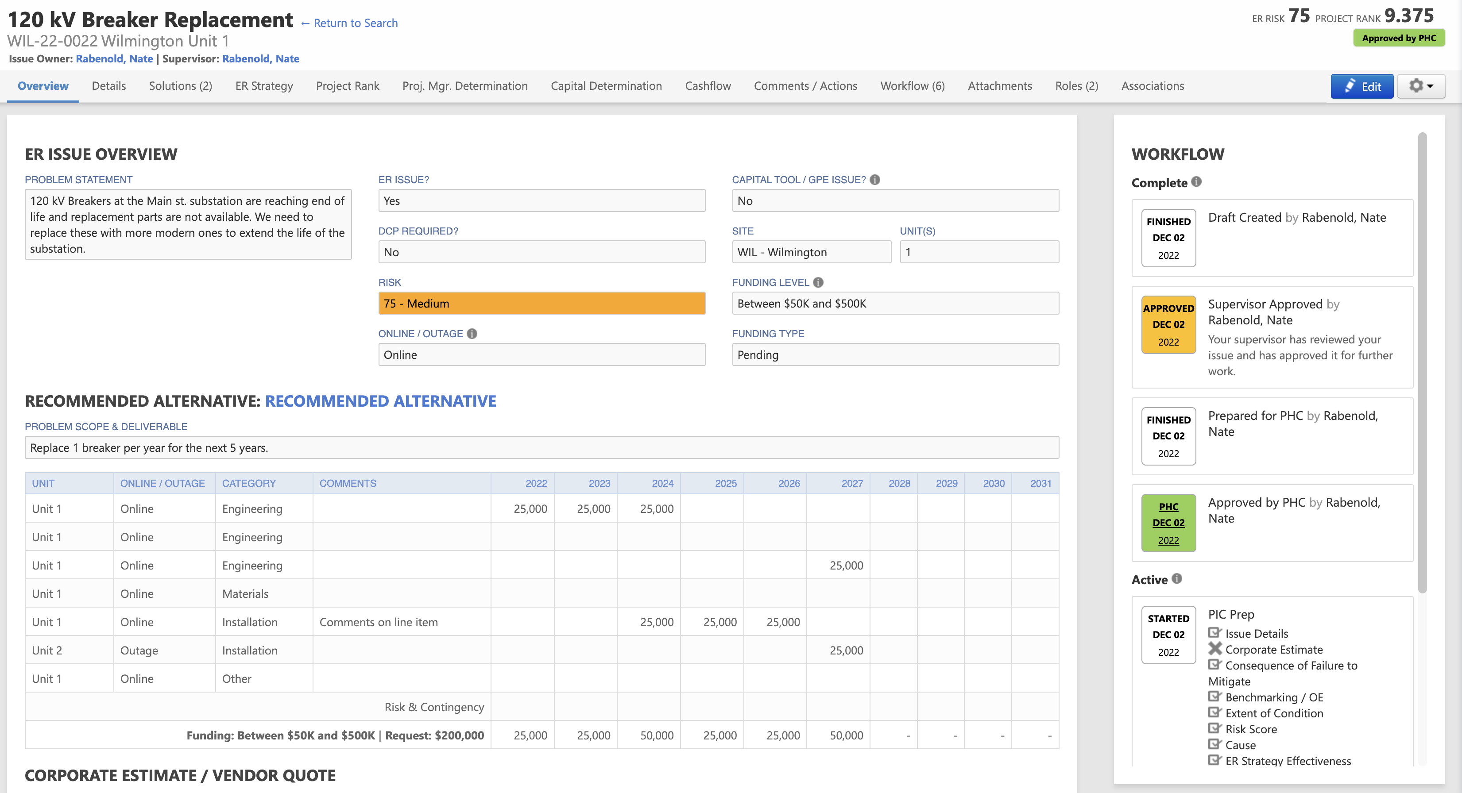Click pencil icon on the Edit button
This screenshot has height=793, width=1462.
click(1350, 86)
